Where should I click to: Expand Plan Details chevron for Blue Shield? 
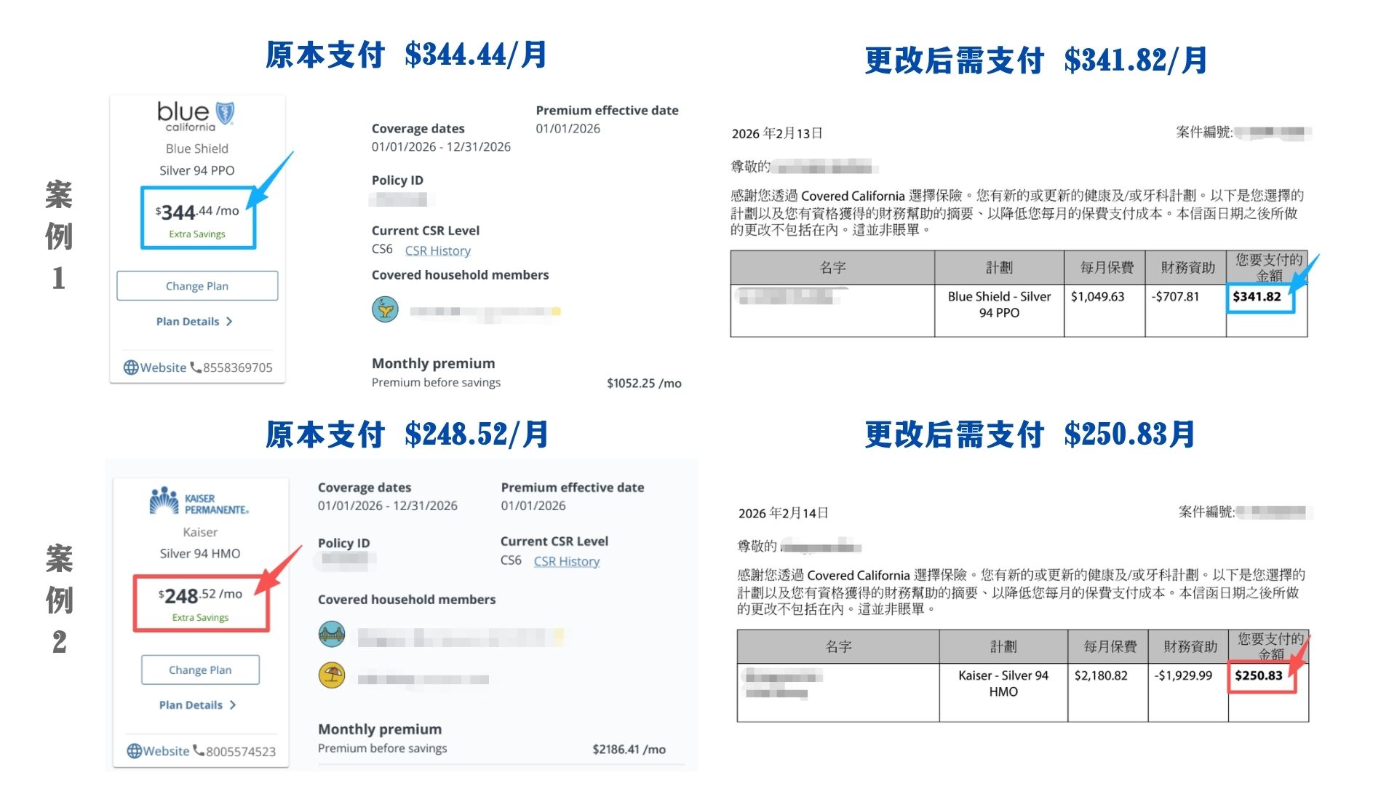tap(229, 322)
